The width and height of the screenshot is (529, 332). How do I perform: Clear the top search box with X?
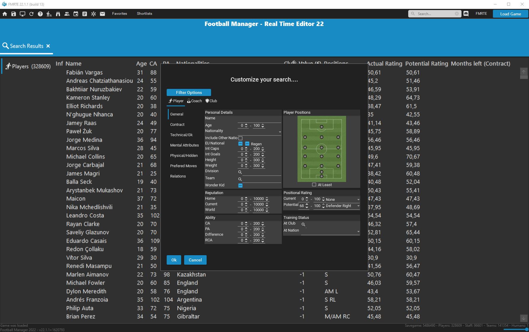(x=457, y=14)
